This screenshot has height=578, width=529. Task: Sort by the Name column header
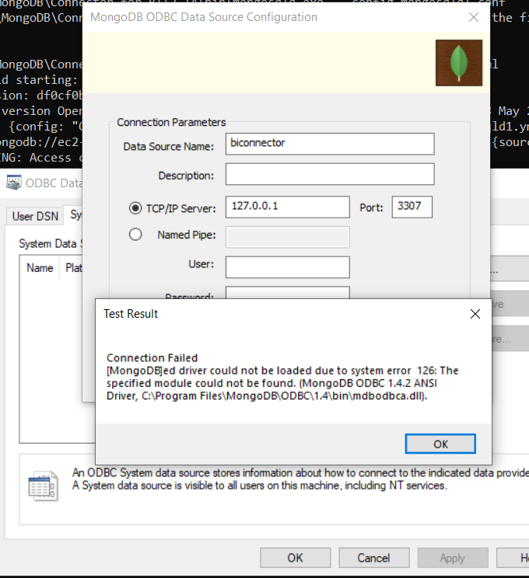[40, 268]
